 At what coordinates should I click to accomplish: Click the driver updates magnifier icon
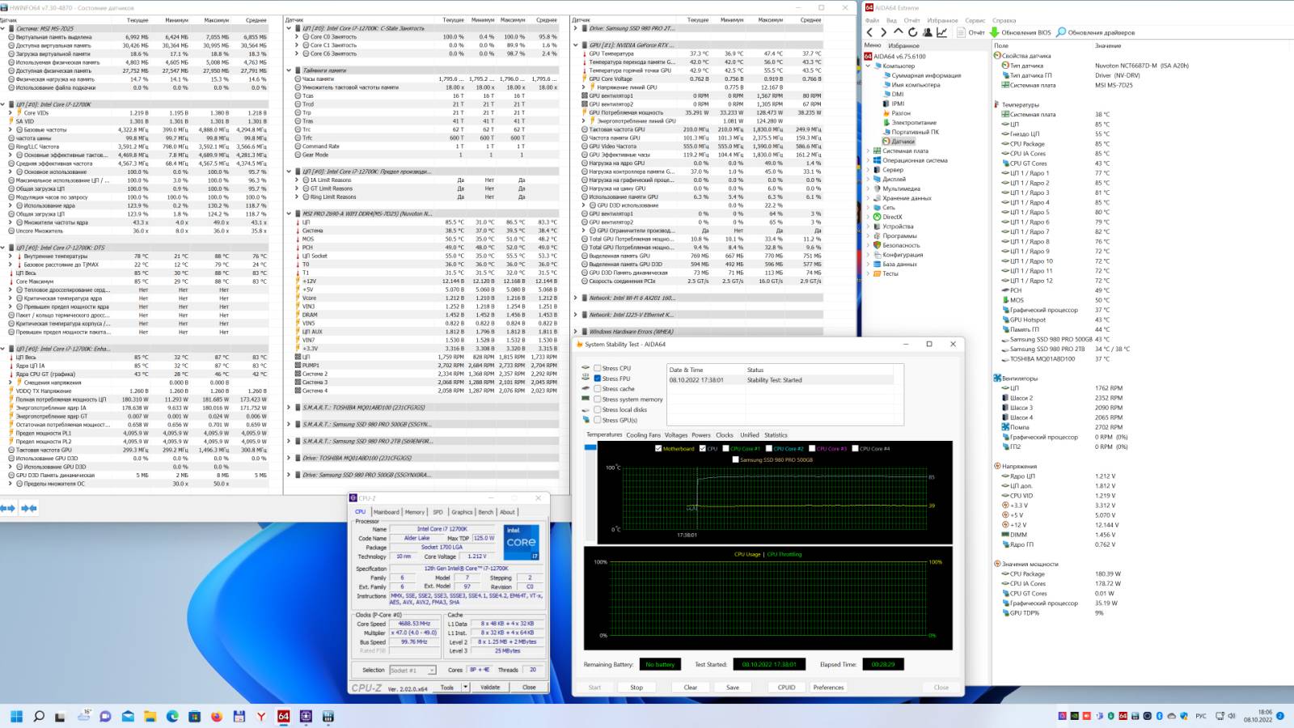[x=1061, y=32]
